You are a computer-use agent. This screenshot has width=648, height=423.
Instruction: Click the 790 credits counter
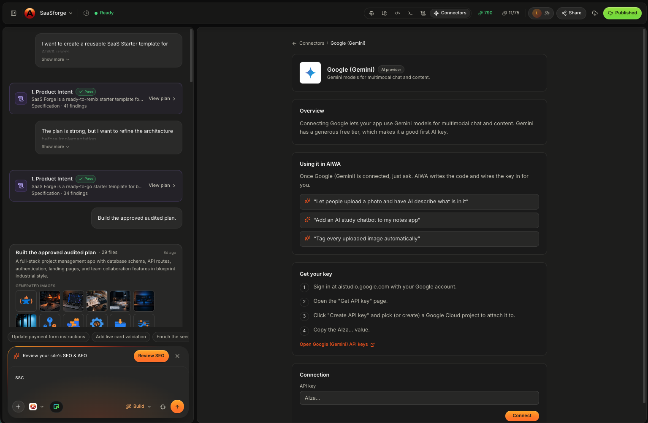(x=485, y=13)
